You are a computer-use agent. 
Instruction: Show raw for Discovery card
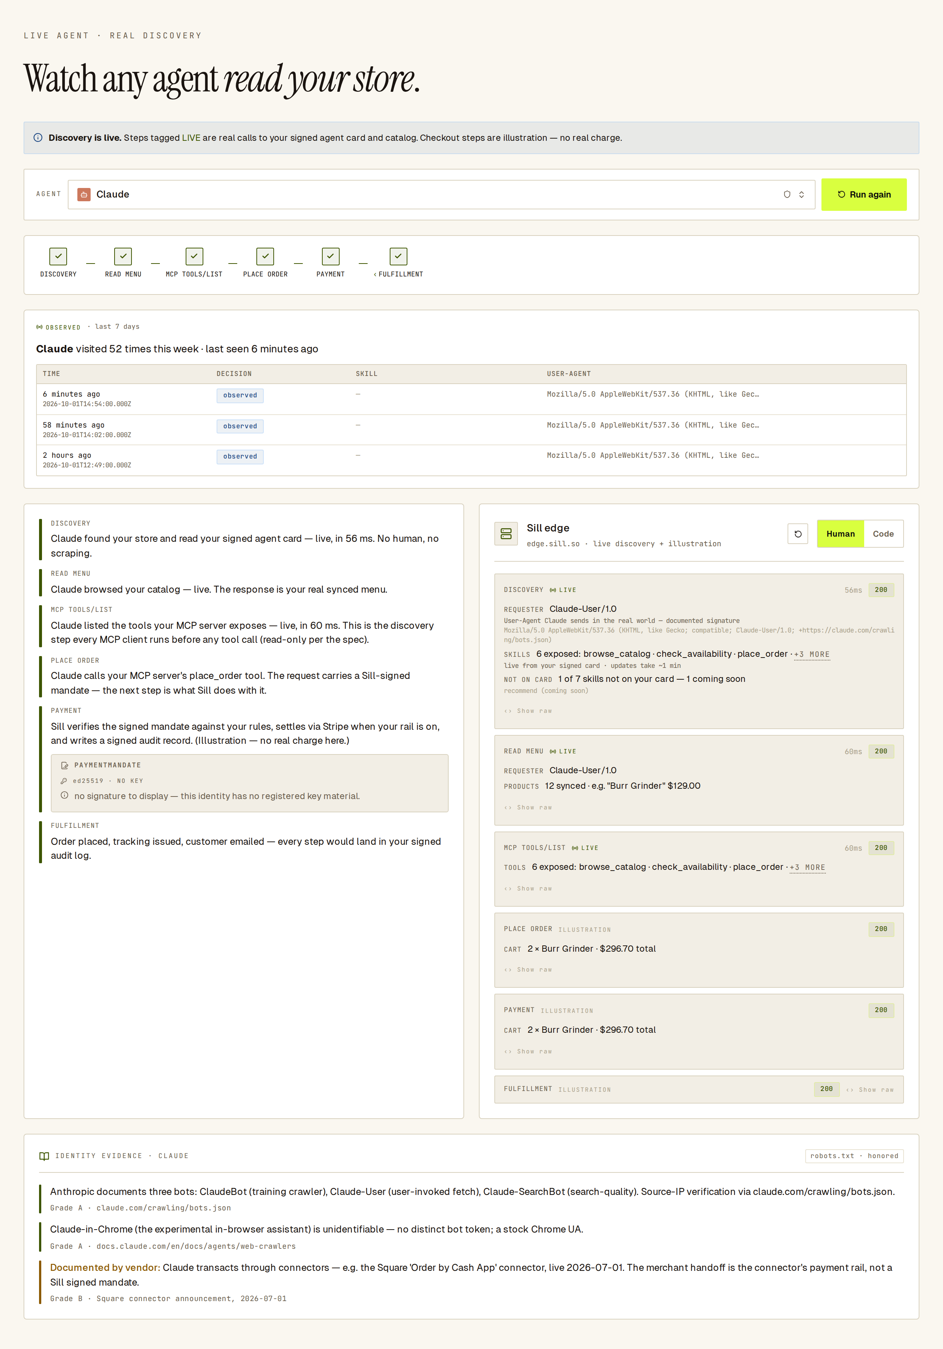528,711
